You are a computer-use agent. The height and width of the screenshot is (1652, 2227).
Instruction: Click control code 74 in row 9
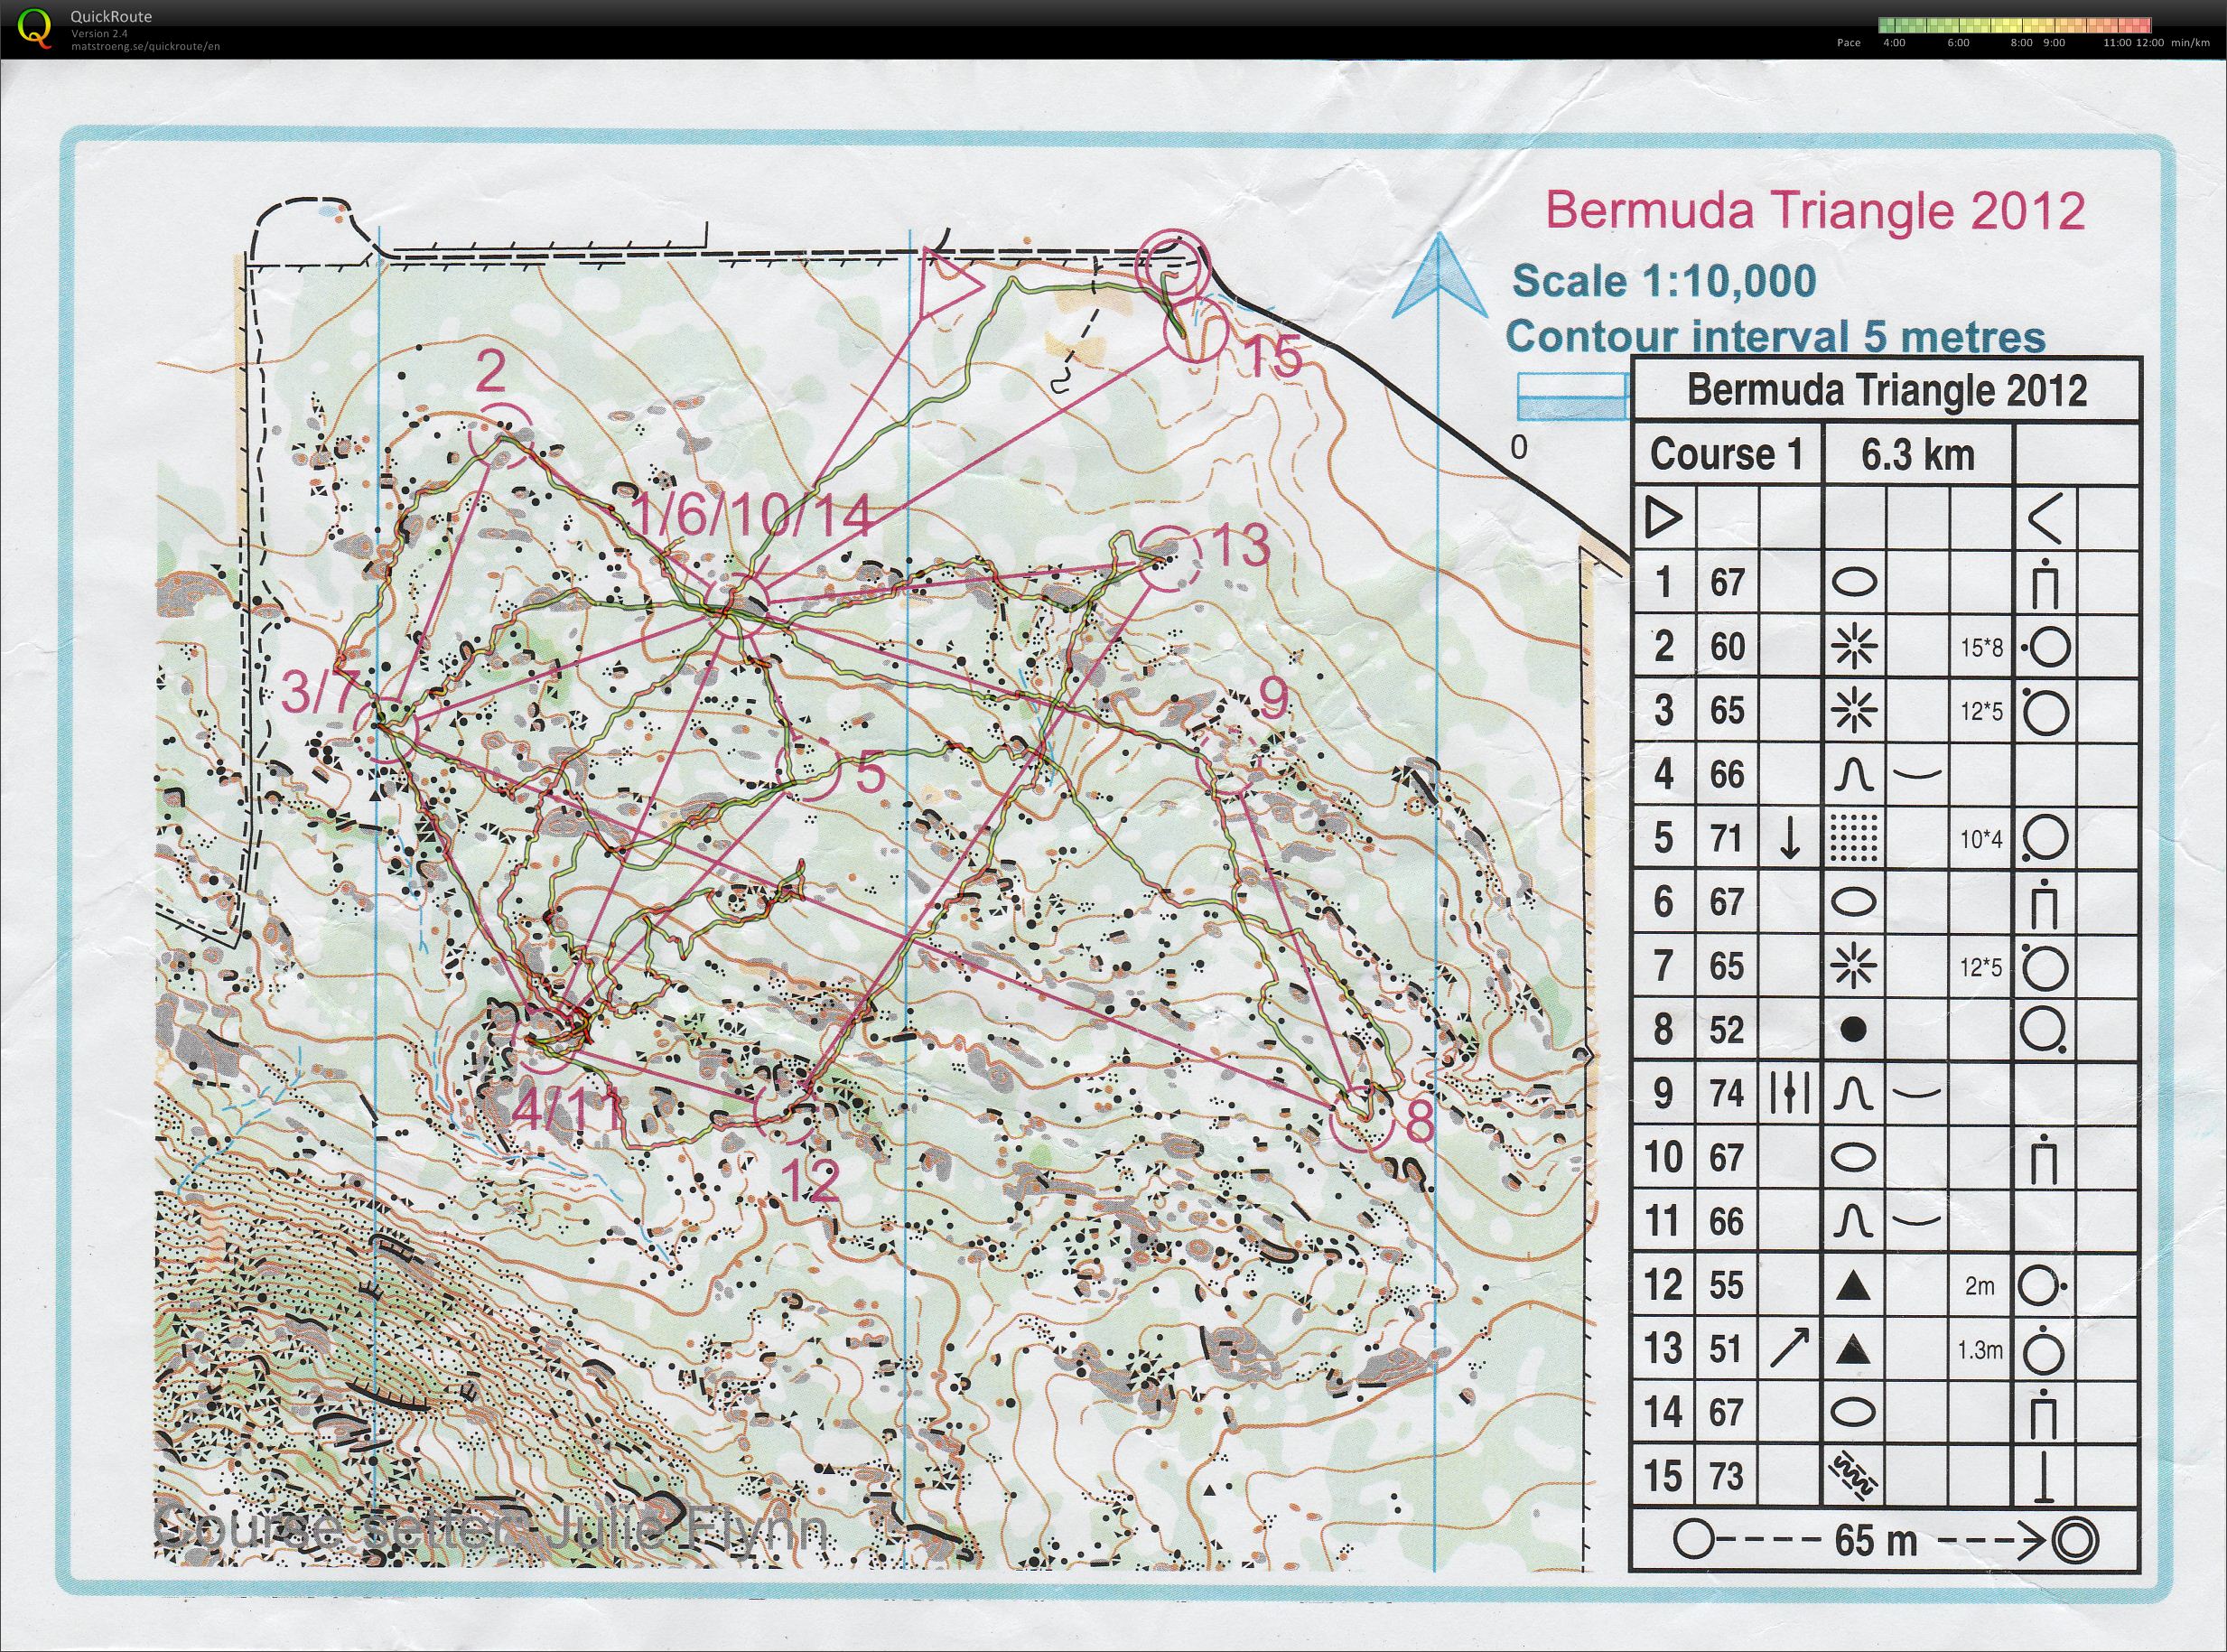[1726, 1094]
